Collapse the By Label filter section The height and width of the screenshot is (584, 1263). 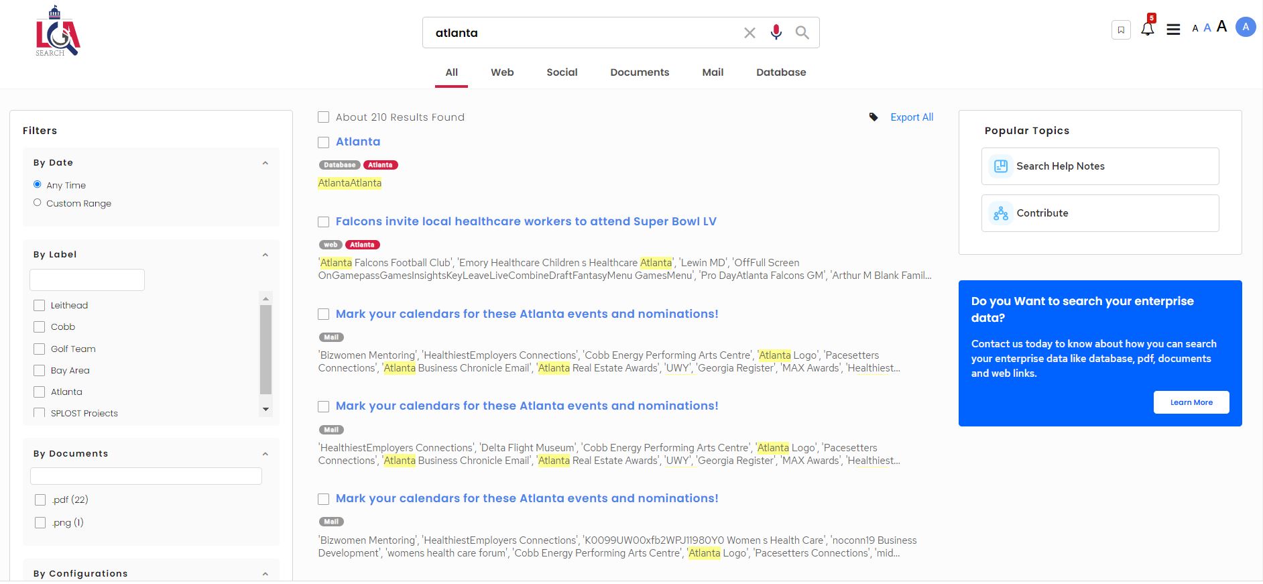(265, 255)
